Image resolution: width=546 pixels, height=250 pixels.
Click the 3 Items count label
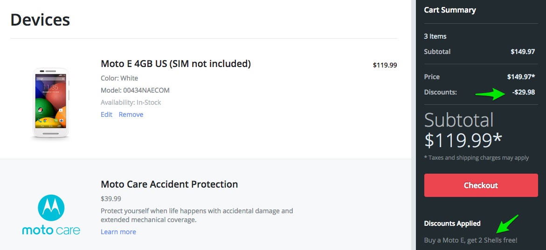click(435, 36)
